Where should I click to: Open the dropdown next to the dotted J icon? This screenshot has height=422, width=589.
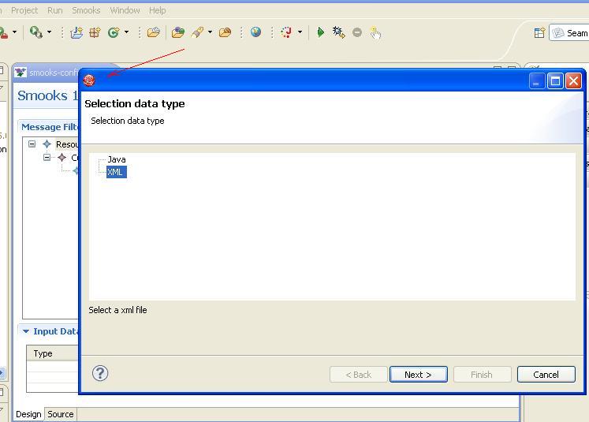click(300, 32)
